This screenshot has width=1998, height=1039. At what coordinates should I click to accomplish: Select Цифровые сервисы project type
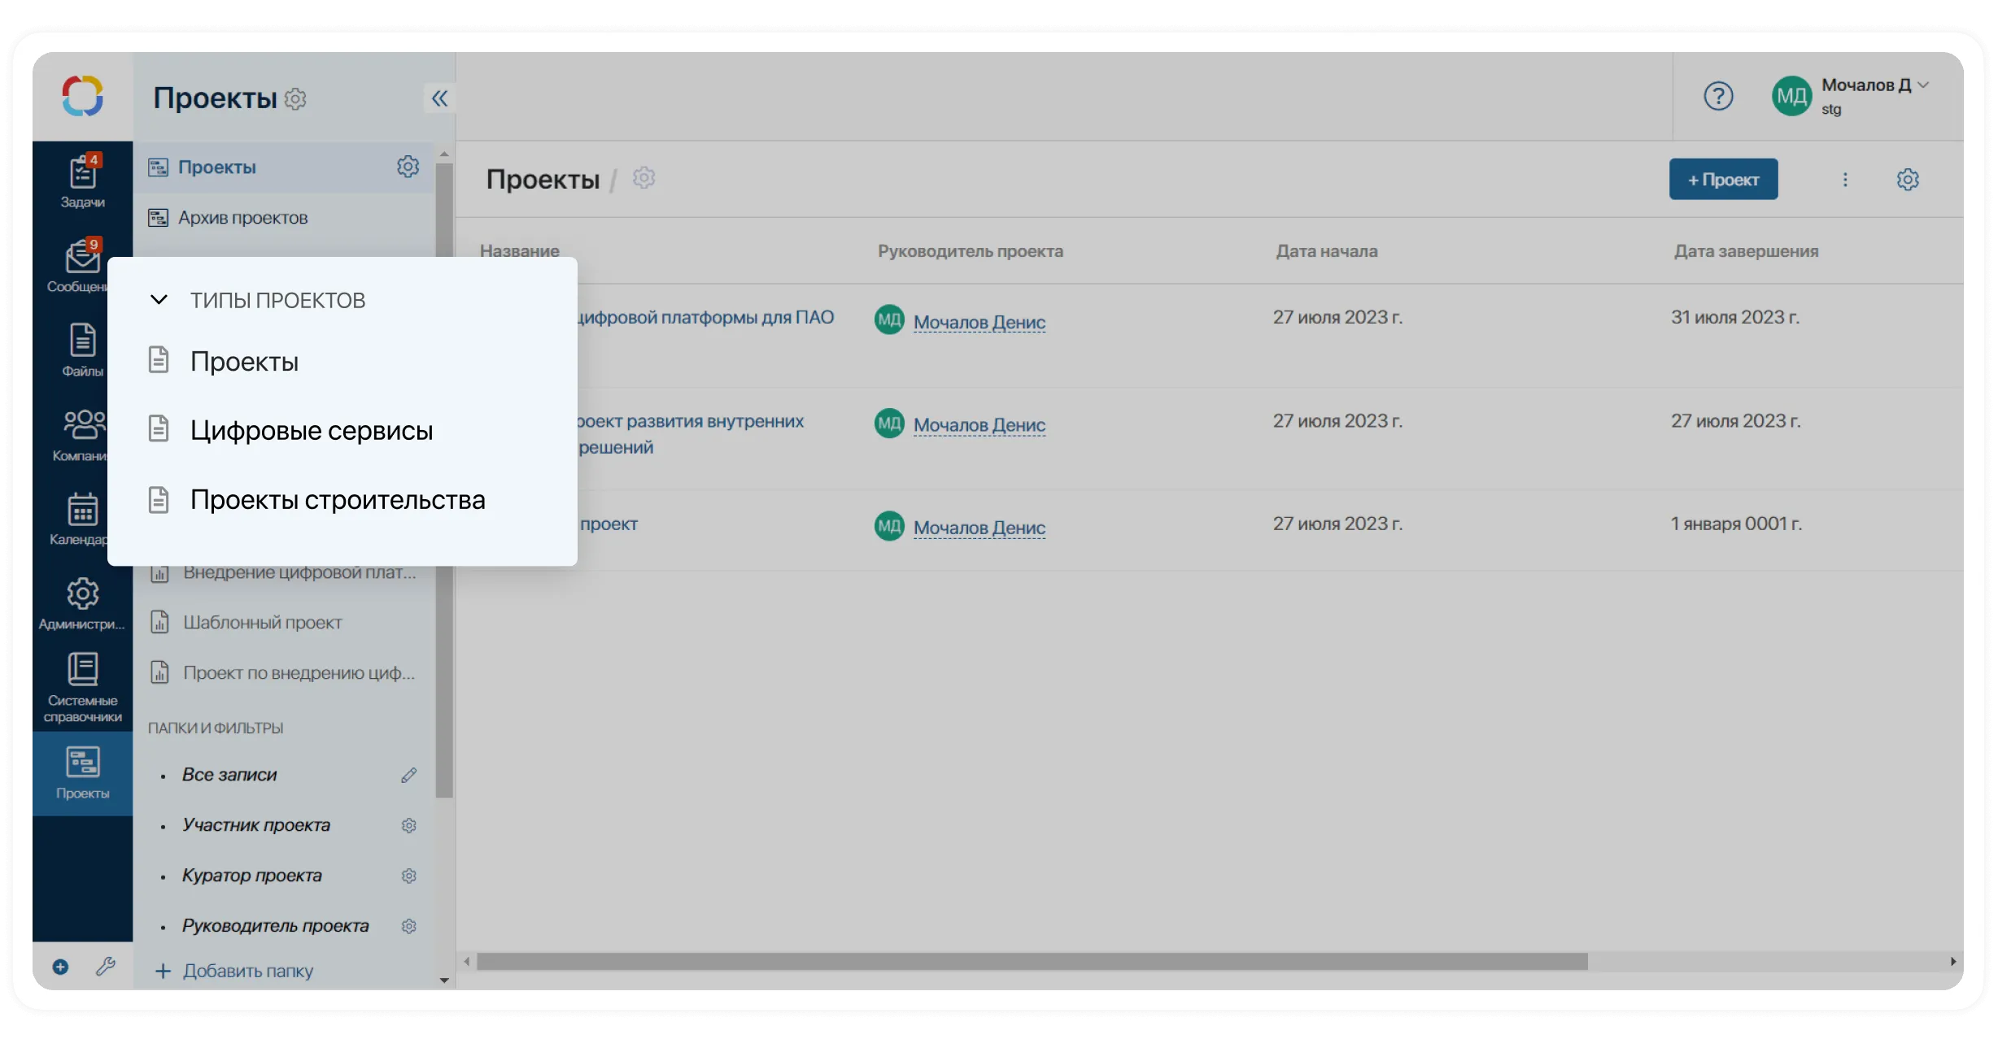coord(311,430)
